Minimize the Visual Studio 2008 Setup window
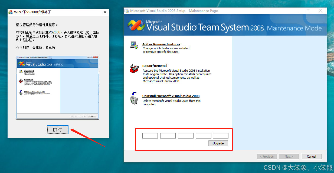 296,11
